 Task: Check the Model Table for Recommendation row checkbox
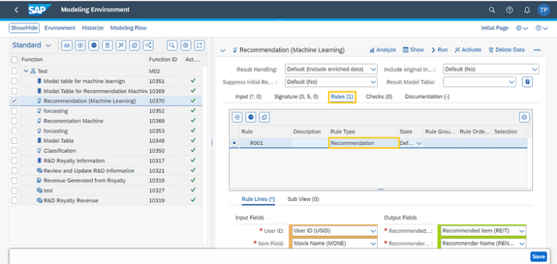click(x=15, y=91)
